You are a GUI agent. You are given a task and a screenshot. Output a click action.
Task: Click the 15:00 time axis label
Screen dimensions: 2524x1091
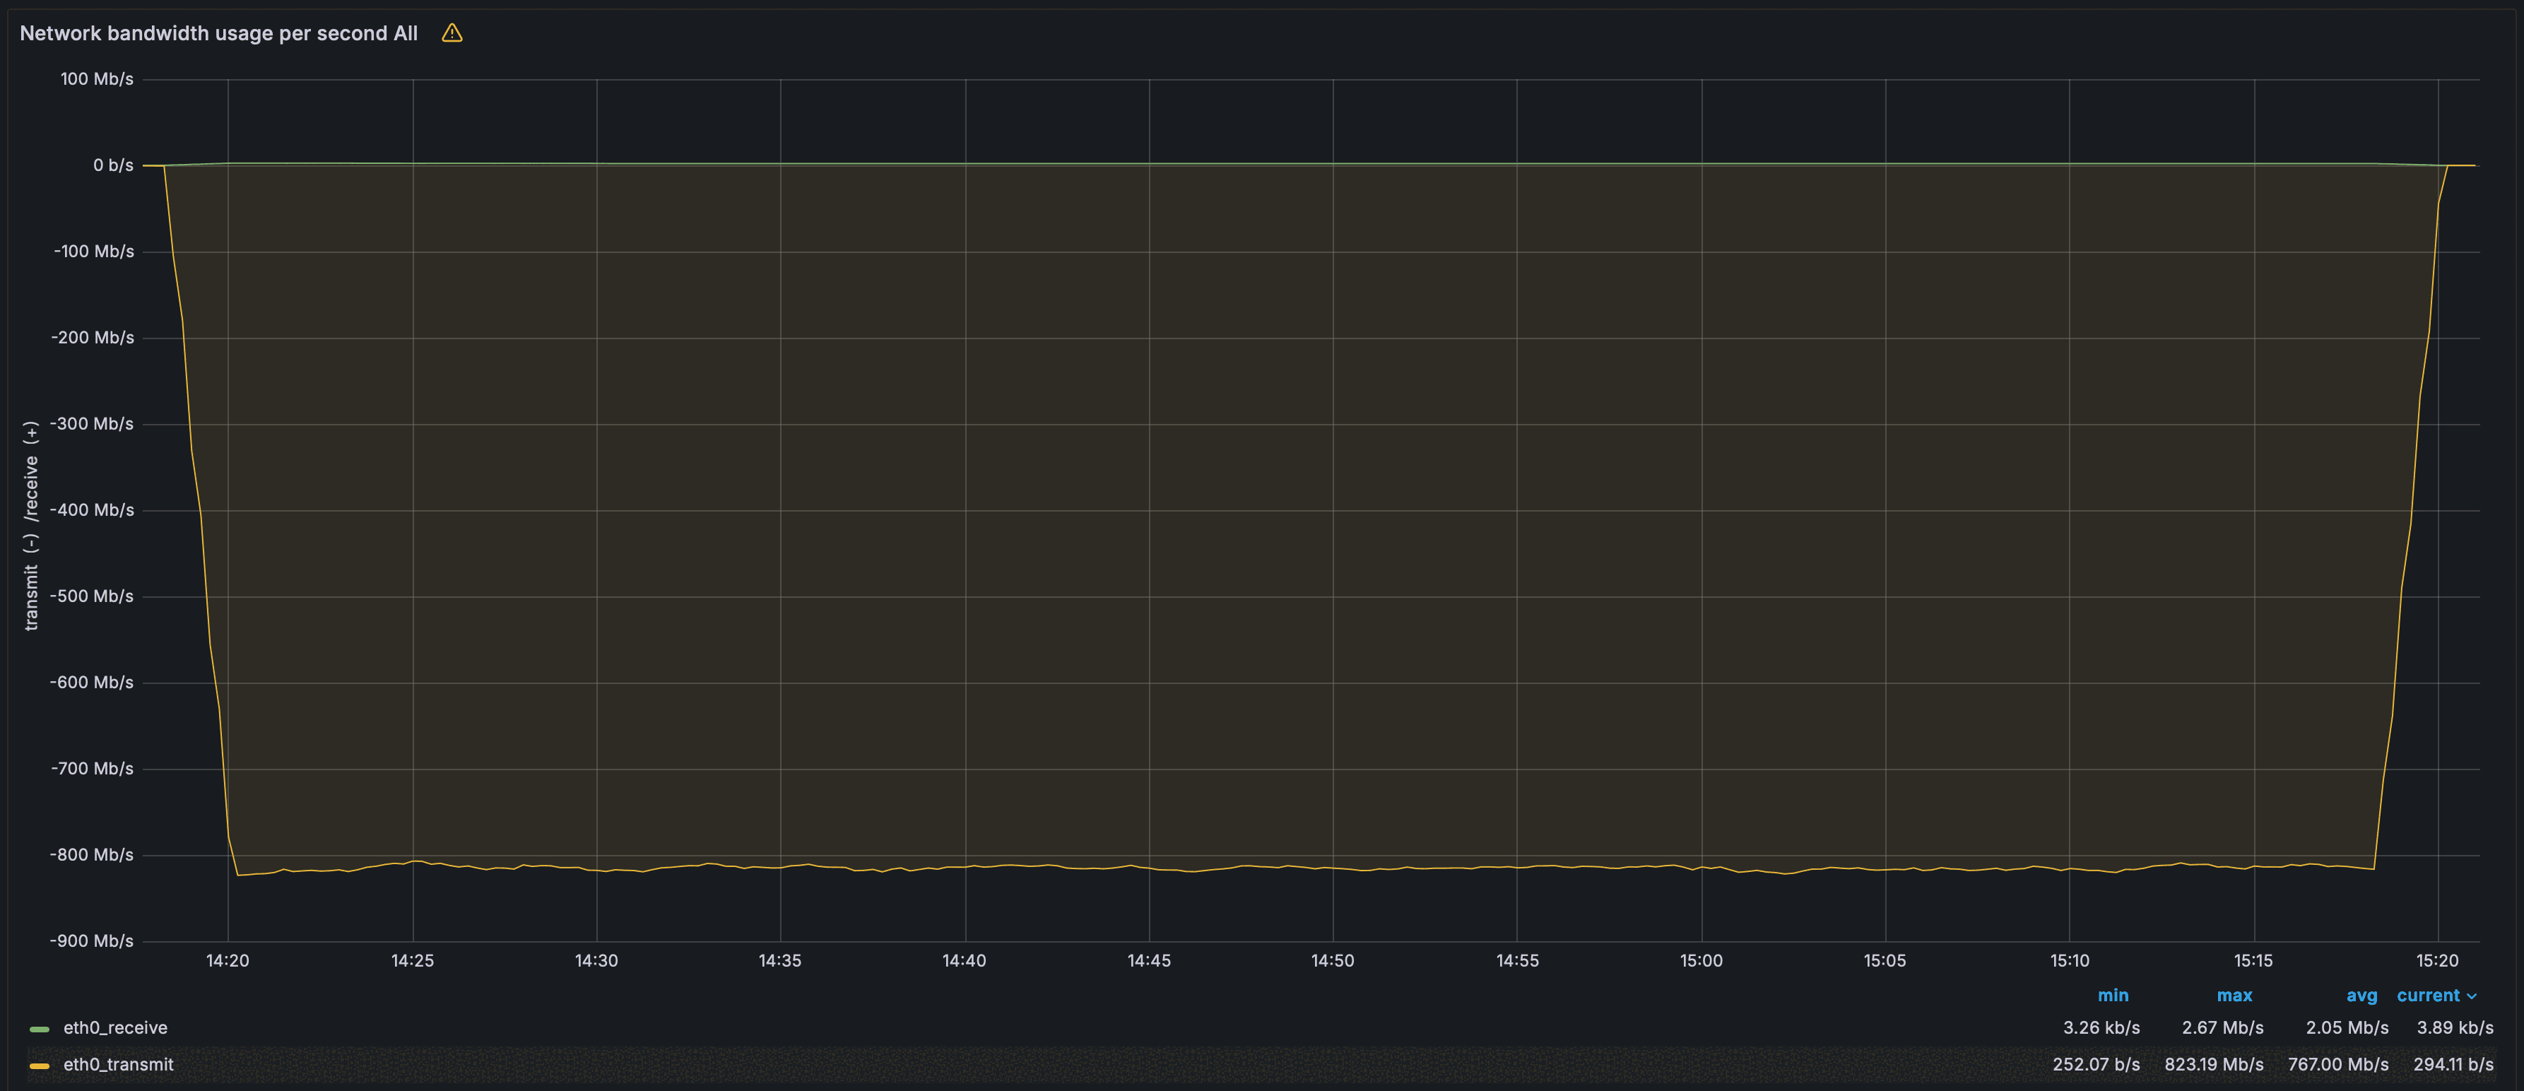pos(1701,960)
